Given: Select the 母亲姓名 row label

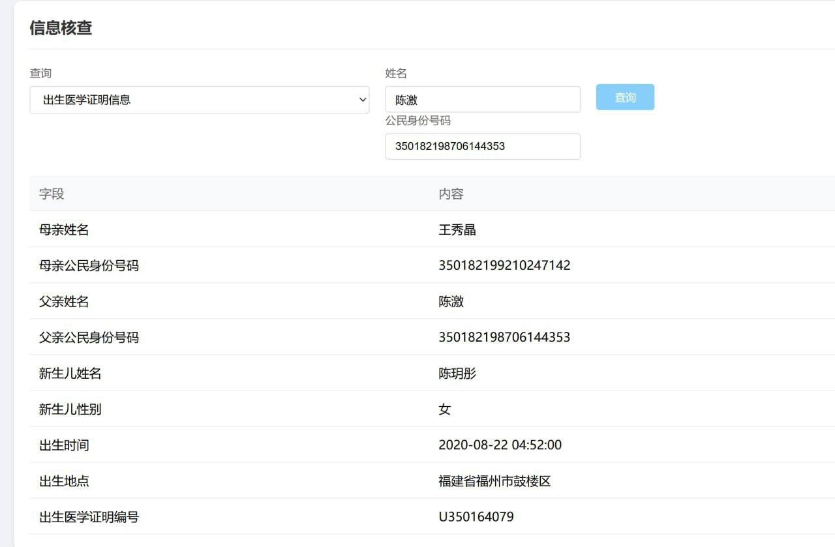Looking at the screenshot, I should tap(64, 229).
